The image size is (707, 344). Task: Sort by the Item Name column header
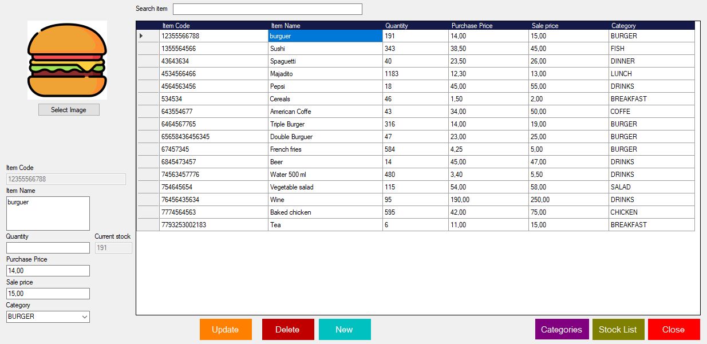pos(326,26)
